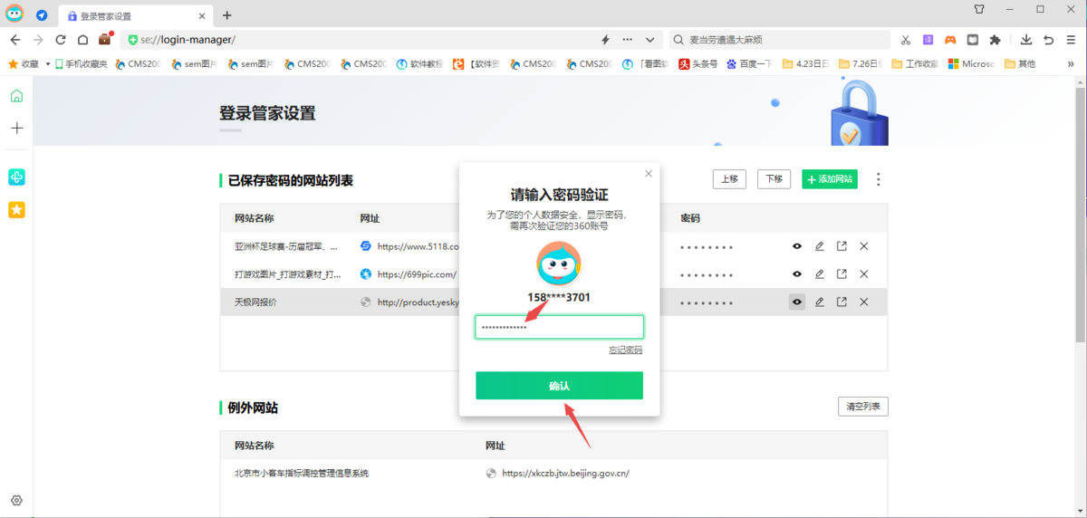Open 打游戏图片 site in new window icon
The image size is (1087, 518).
coord(842,274)
